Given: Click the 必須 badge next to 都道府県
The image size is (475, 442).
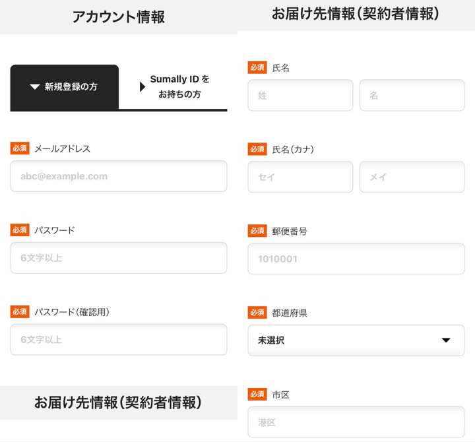Looking at the screenshot, I should click(x=257, y=312).
